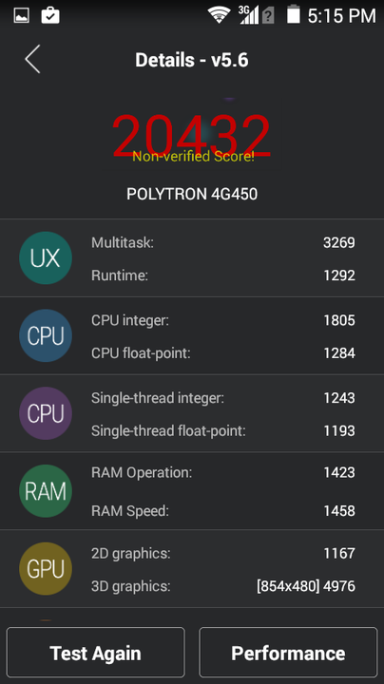Tap the teal UX category icon
This screenshot has width=384, height=684.
46,257
